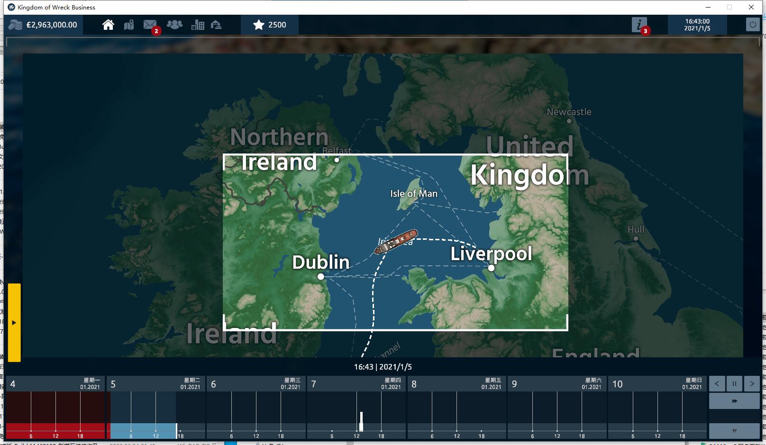The image size is (766, 445).
Task: Open the world map icon
Action: pyautogui.click(x=129, y=25)
